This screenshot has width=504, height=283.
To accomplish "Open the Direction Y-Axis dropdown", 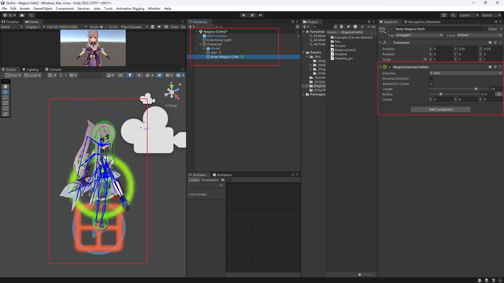I will [x=466, y=73].
